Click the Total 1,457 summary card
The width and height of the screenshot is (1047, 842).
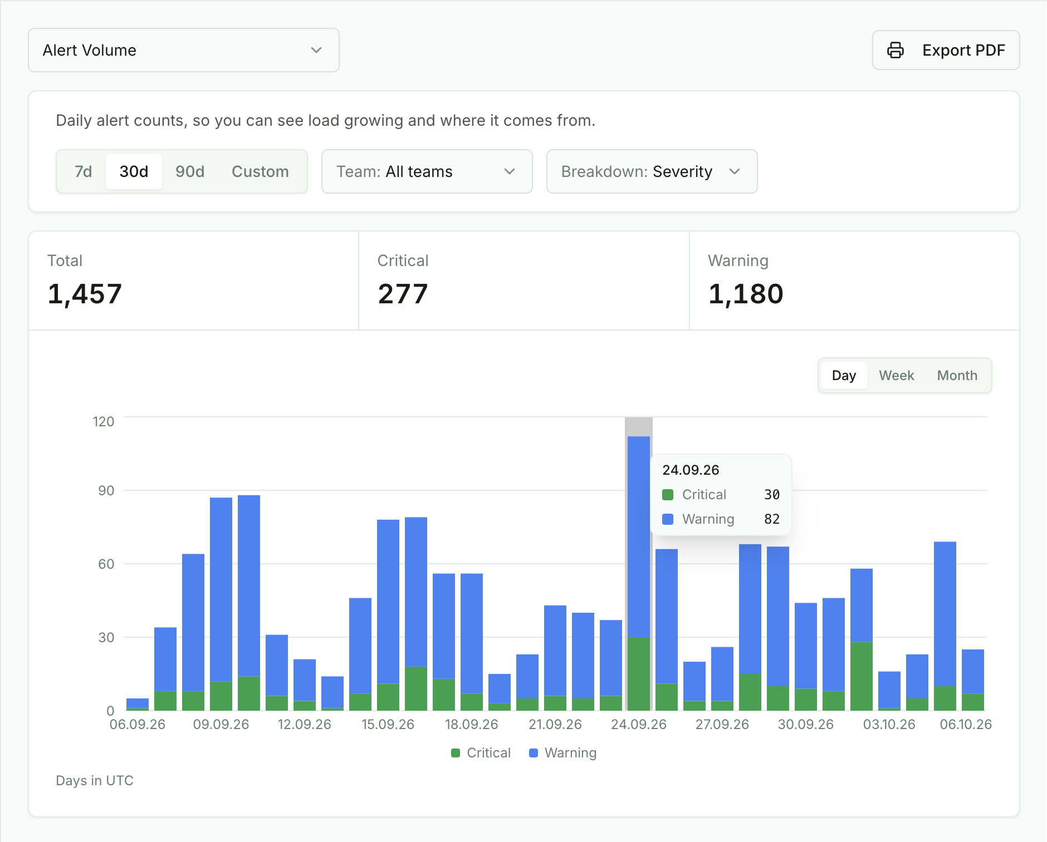click(x=194, y=280)
